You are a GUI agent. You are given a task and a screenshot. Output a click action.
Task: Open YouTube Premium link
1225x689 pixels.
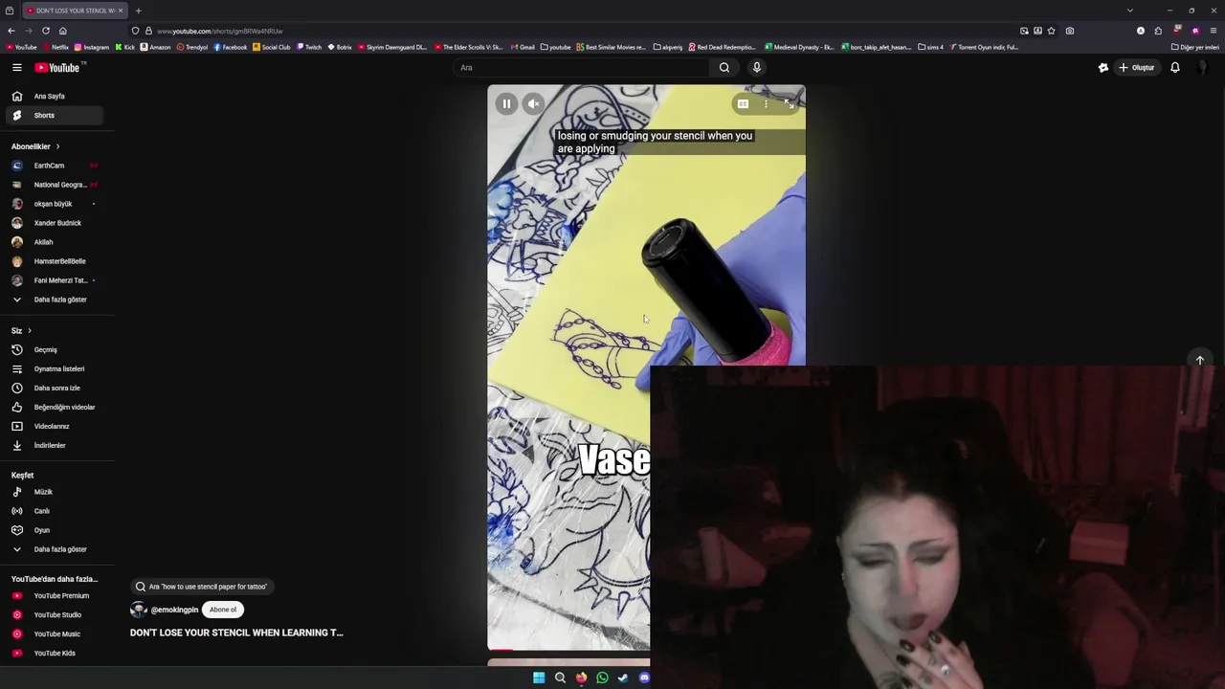(x=53, y=595)
